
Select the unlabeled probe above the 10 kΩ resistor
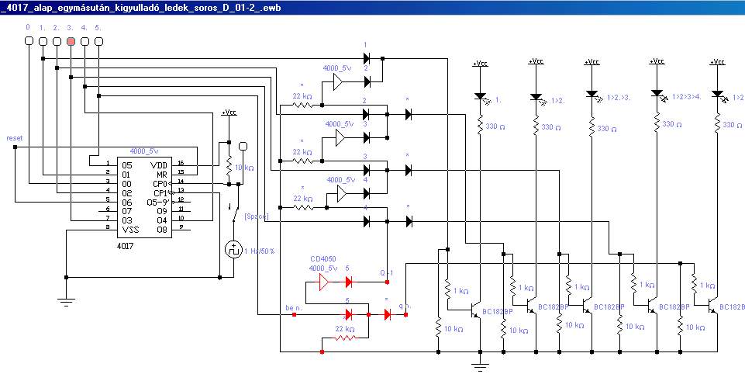point(243,146)
